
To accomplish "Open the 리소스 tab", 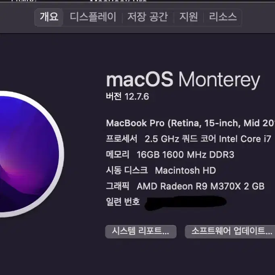I will click(223, 17).
